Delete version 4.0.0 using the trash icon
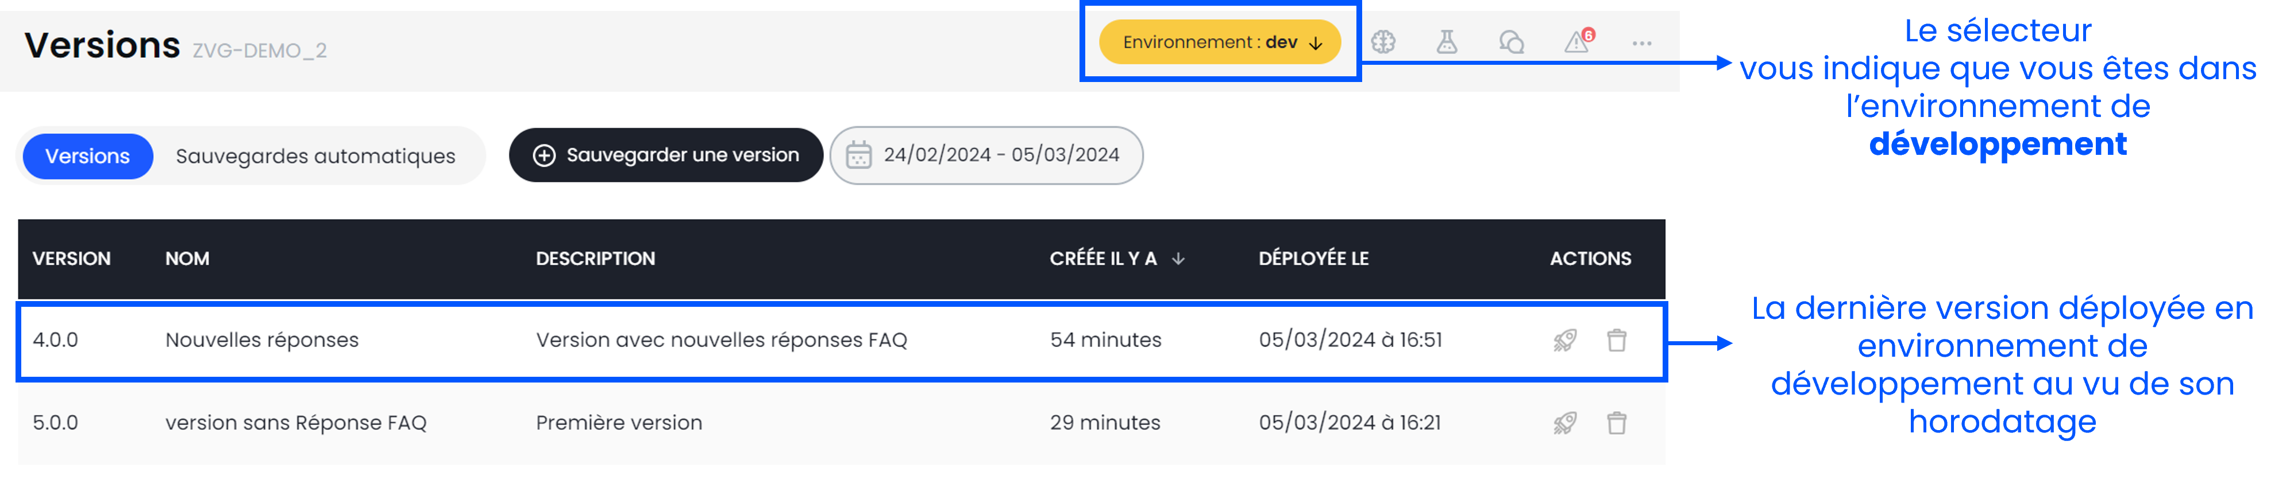This screenshot has width=2290, height=480. tap(1616, 341)
